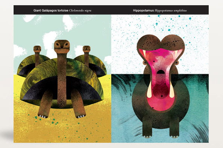Click the "Chelonoidis nigra" italic species name
Screen dimensions: 223x148
tap(80, 10)
